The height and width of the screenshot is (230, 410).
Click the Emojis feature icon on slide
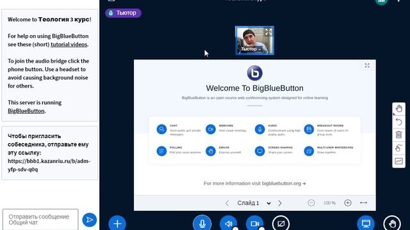pyautogui.click(x=211, y=151)
